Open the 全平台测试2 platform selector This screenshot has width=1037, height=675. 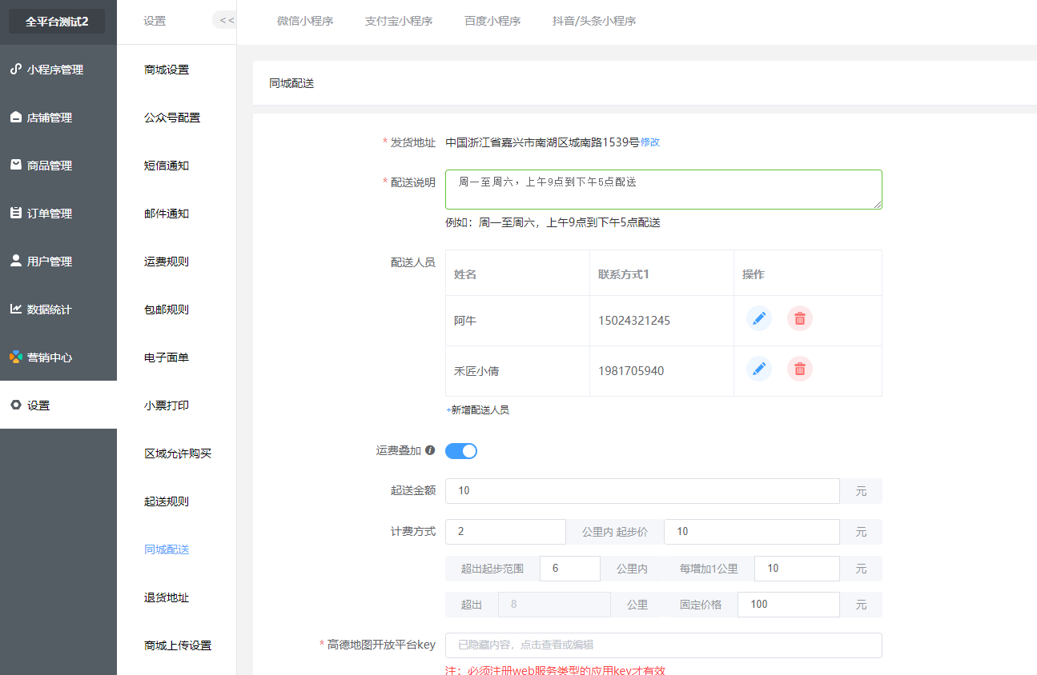click(57, 22)
